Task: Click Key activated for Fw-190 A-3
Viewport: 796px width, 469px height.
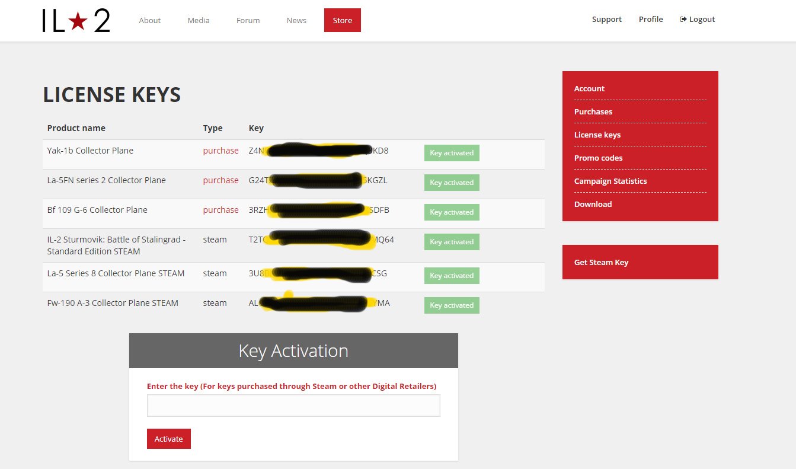Action: coord(452,305)
